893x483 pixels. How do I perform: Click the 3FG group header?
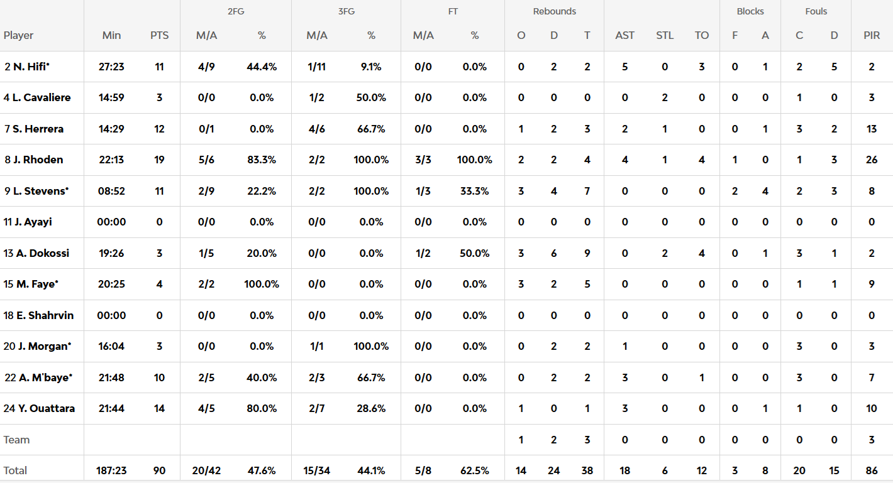click(346, 11)
